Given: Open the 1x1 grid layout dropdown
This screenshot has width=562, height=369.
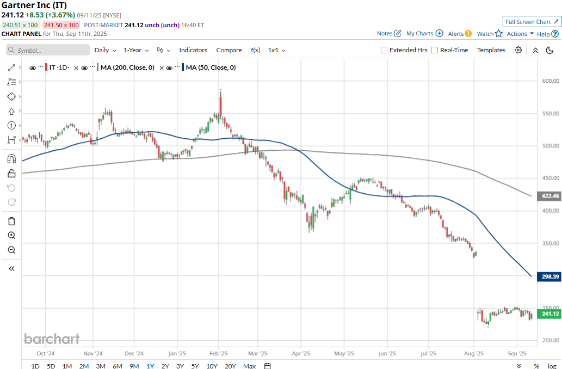Looking at the screenshot, I should (x=277, y=50).
